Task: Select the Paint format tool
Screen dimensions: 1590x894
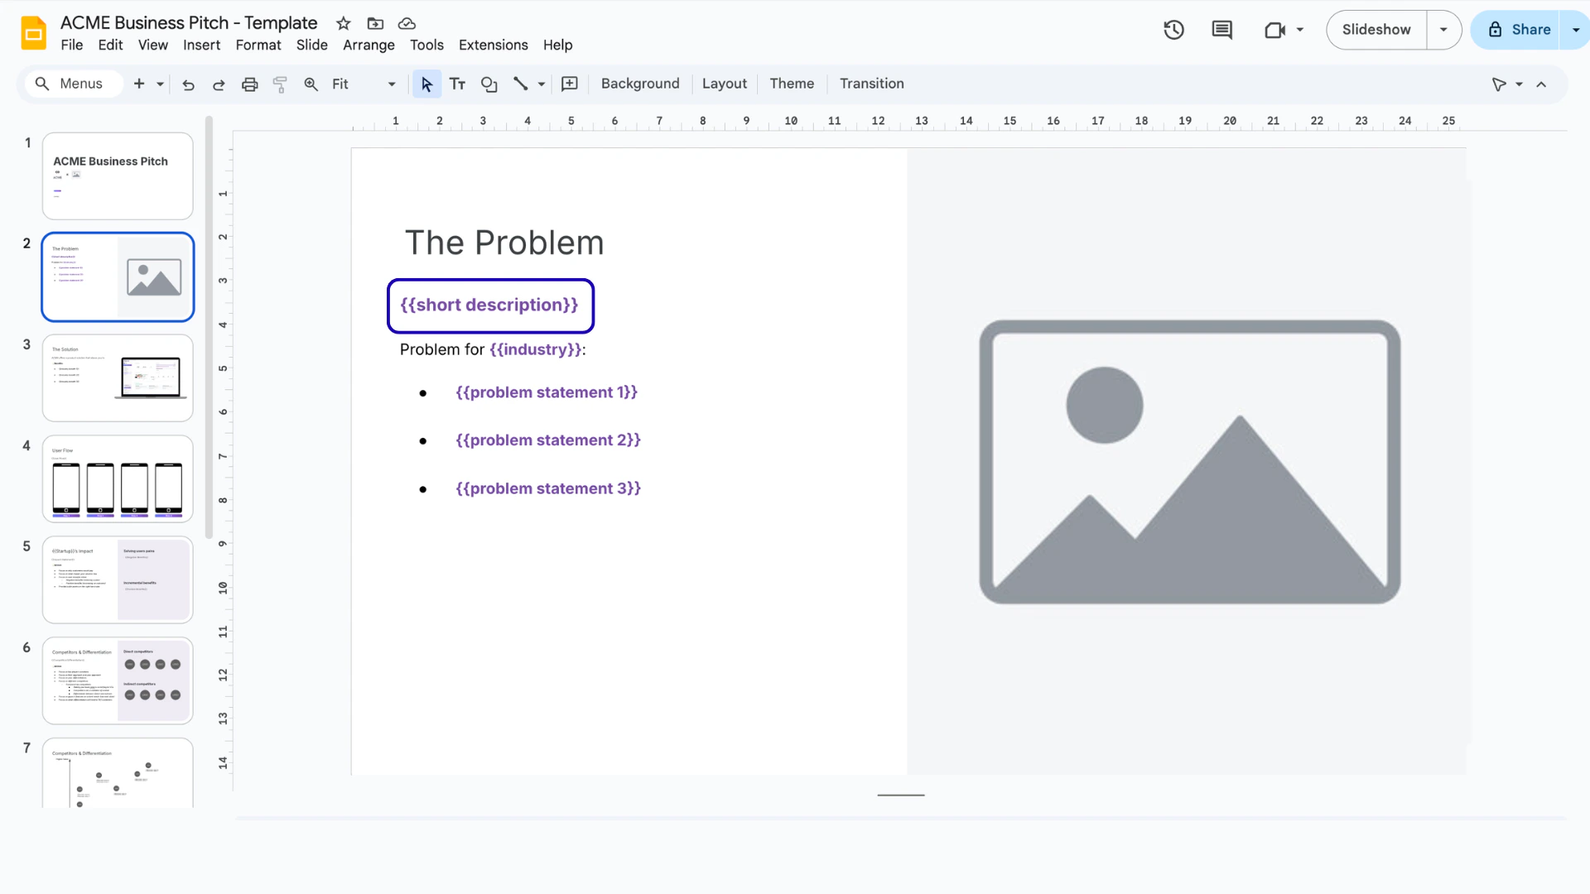Action: pos(280,84)
